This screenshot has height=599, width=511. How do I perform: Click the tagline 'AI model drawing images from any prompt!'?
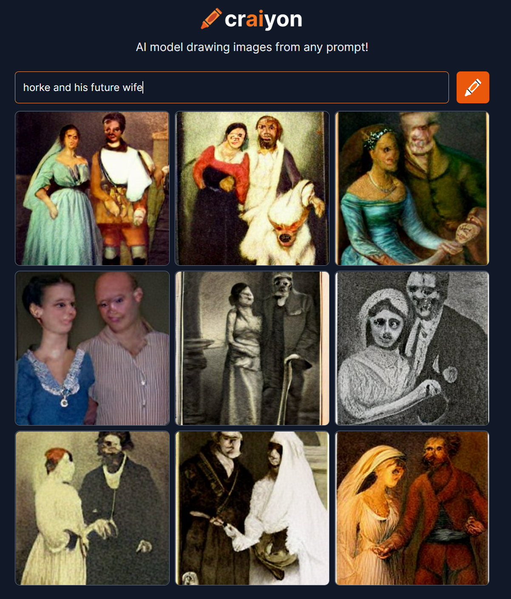click(x=252, y=47)
